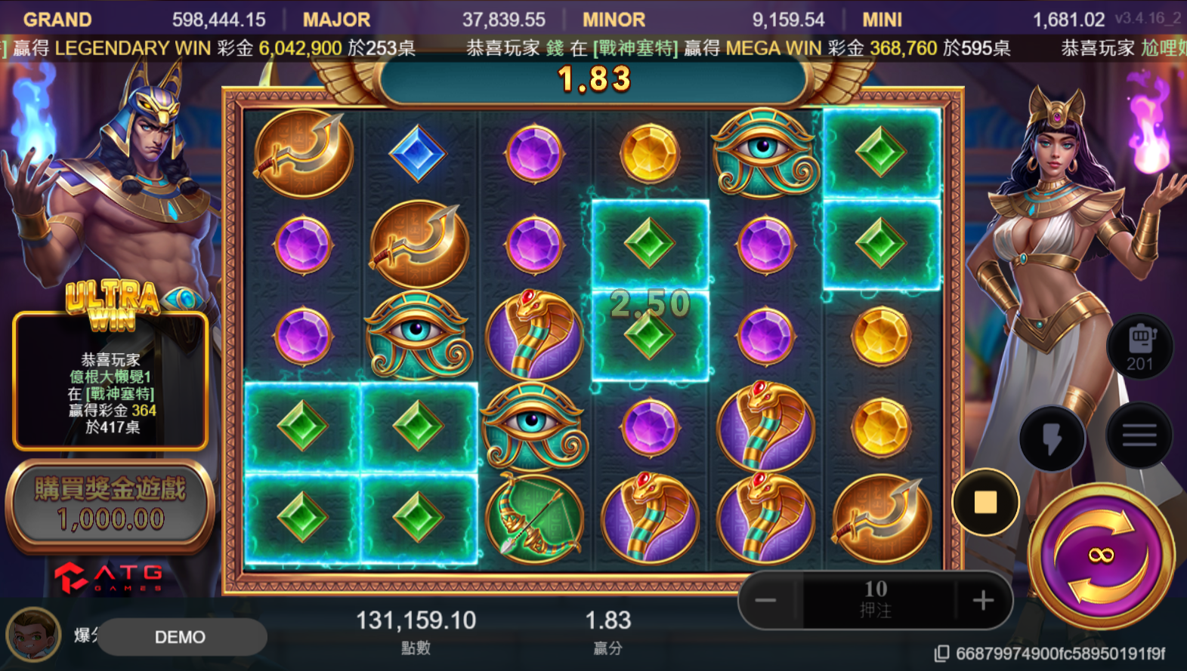Click the infinity auto-spin button
1187x671 pixels.
(x=1102, y=556)
